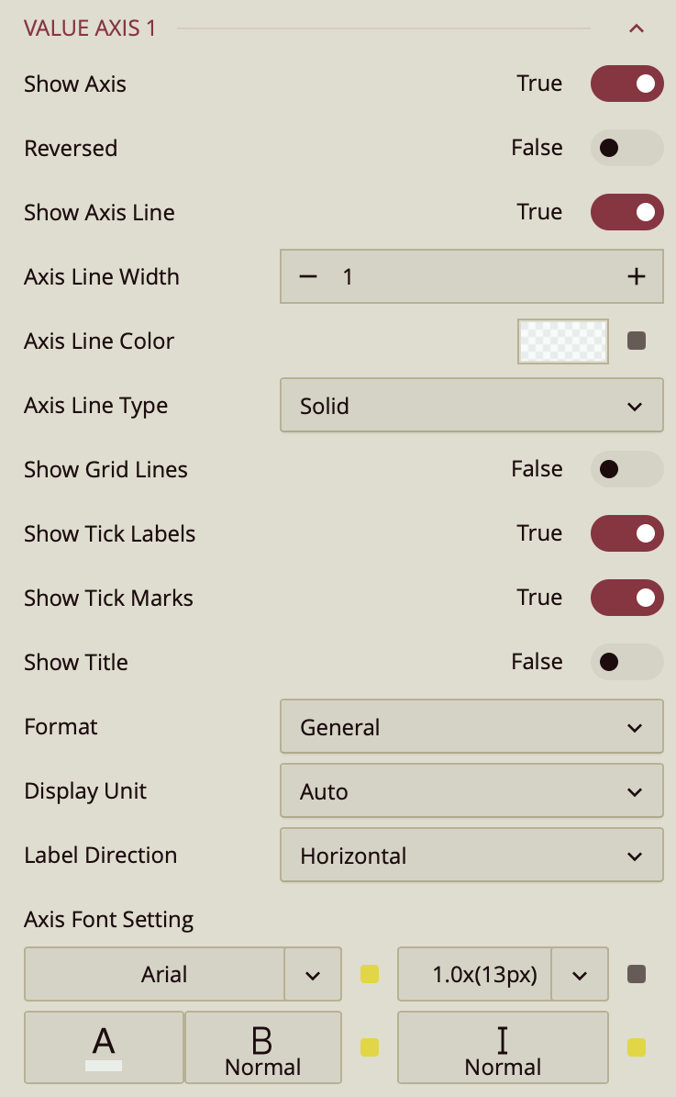Image resolution: width=676 pixels, height=1097 pixels.
Task: Enable Show Grid Lines toggle
Action: [x=626, y=469]
